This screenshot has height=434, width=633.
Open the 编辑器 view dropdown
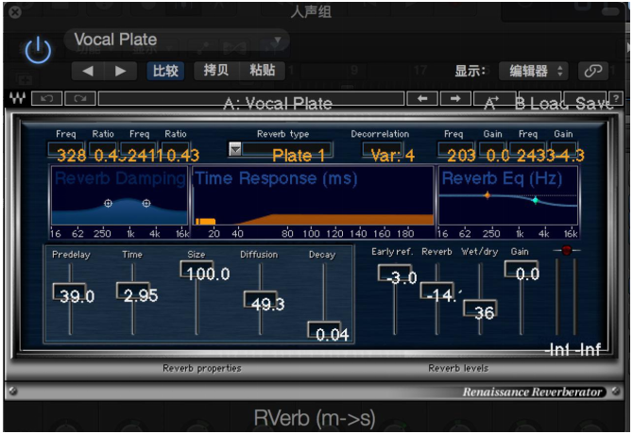pos(534,71)
